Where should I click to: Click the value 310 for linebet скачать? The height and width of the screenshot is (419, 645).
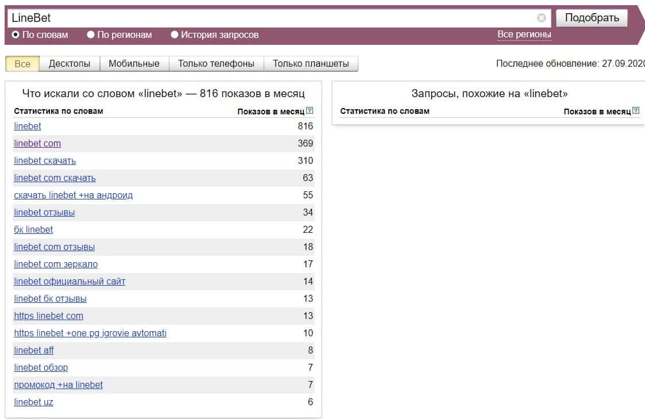click(x=305, y=161)
